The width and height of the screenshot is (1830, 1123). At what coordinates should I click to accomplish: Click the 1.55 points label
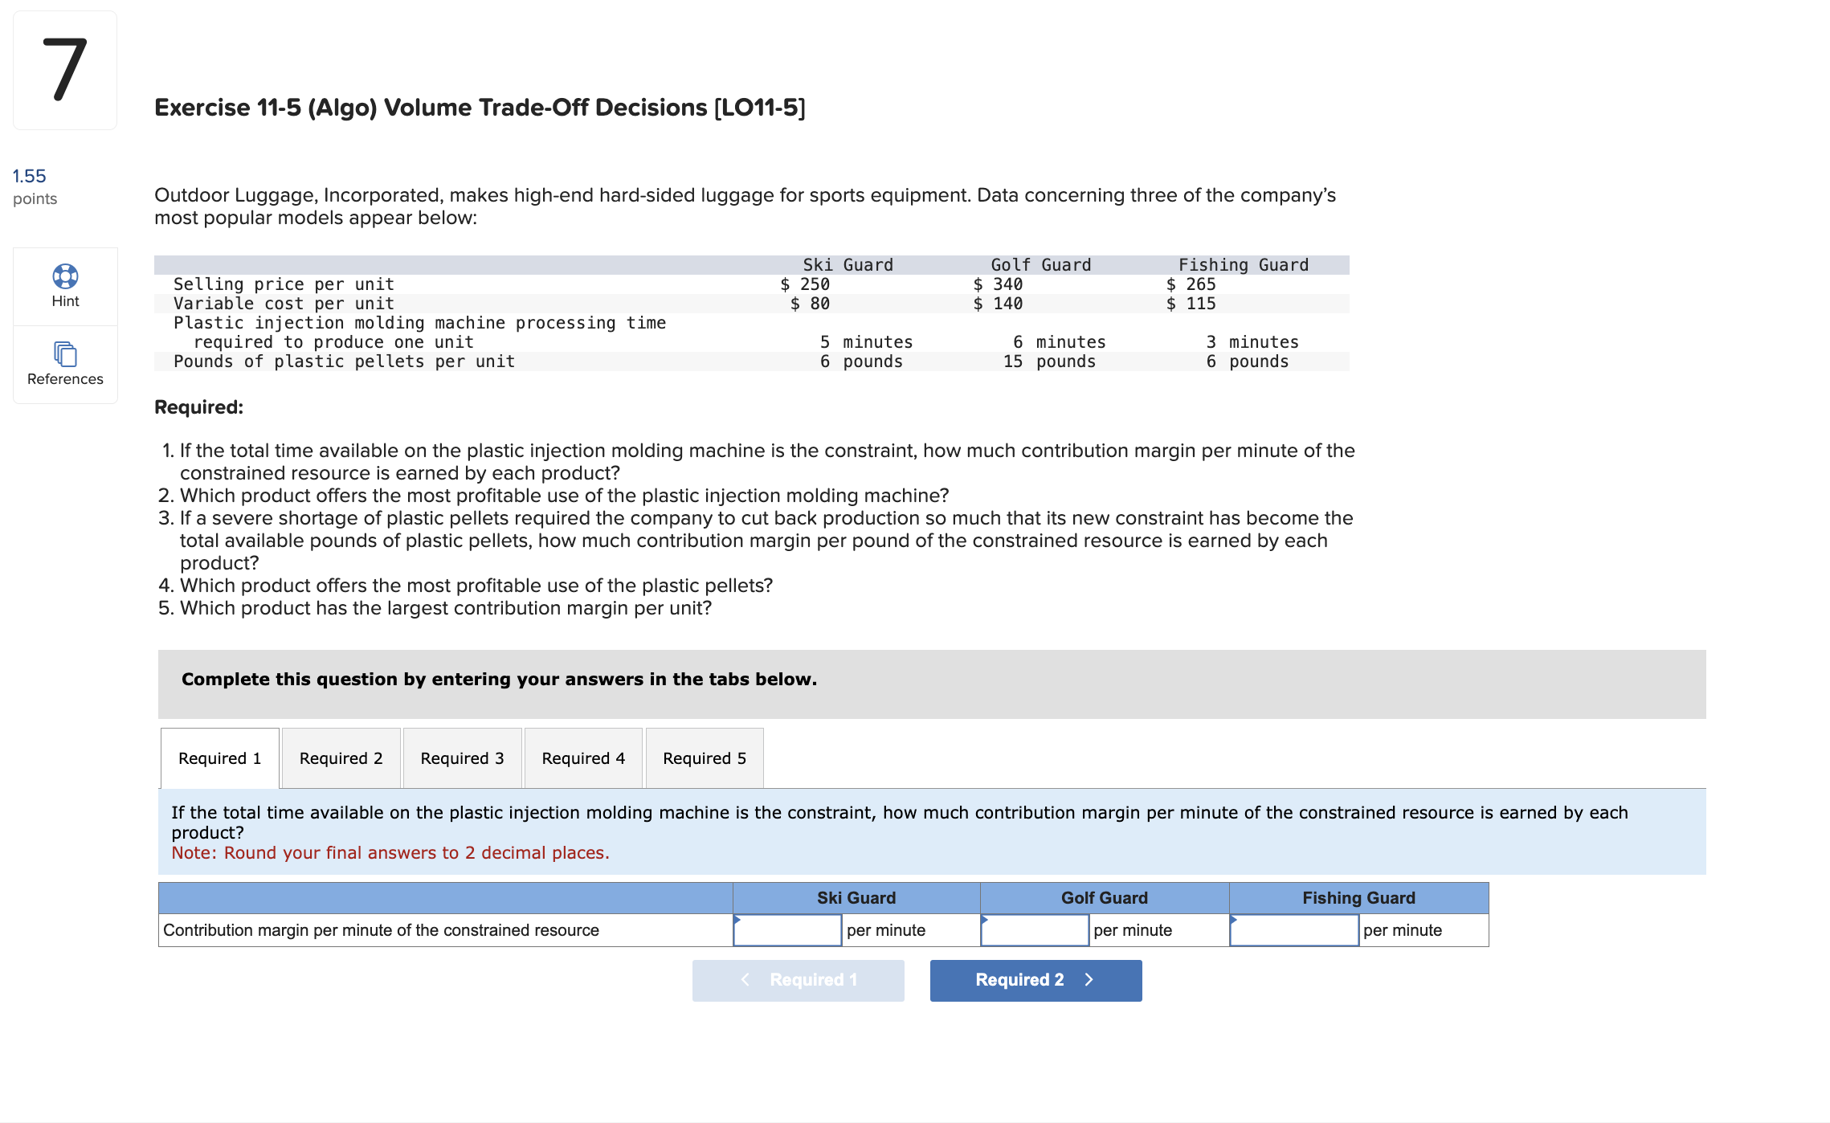30,177
